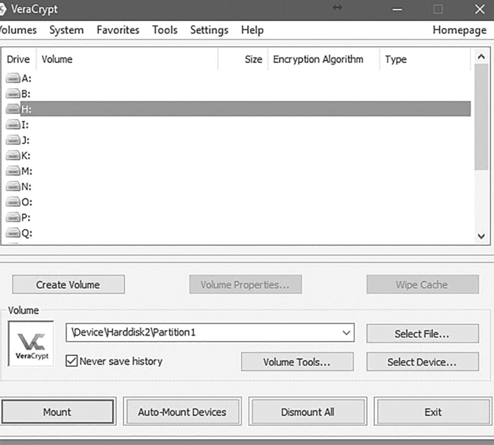The width and height of the screenshot is (494, 445).
Task: Click the drive icon for Q:
Action: click(x=13, y=233)
